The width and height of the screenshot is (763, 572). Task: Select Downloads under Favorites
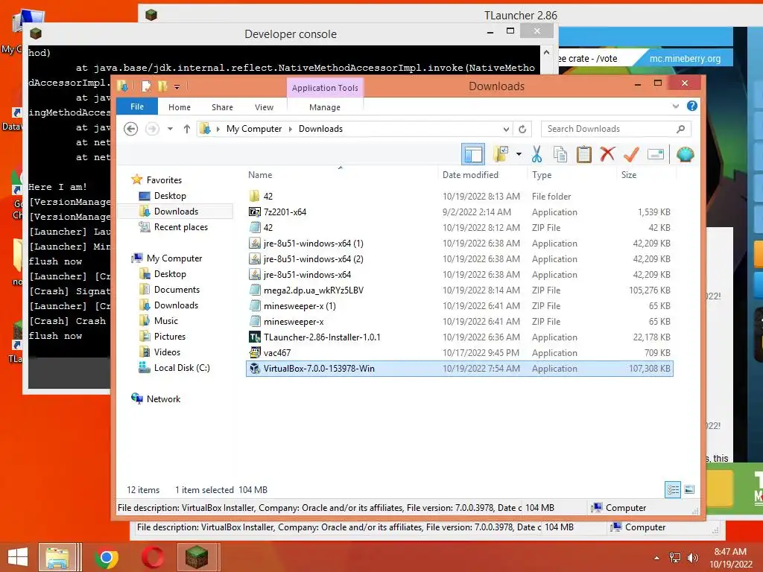pos(176,211)
